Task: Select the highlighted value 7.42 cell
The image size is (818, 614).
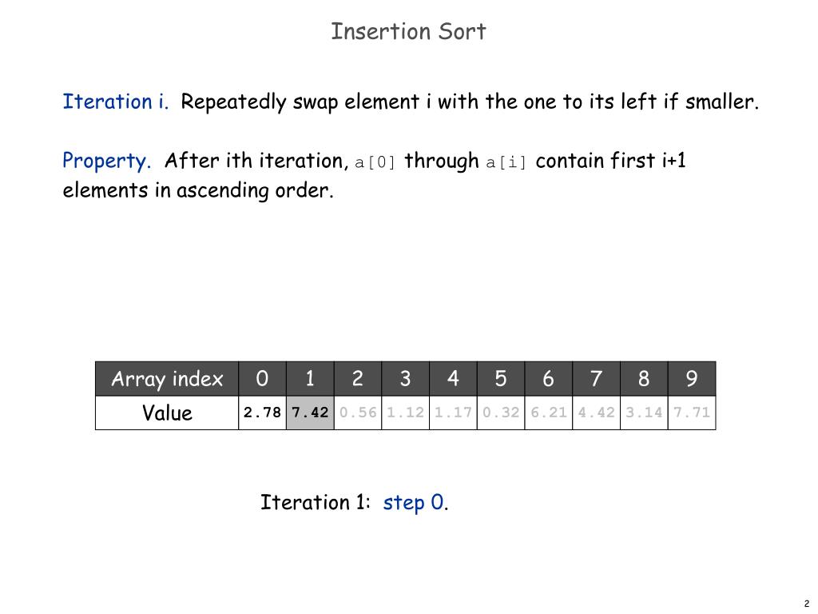Action: [311, 413]
